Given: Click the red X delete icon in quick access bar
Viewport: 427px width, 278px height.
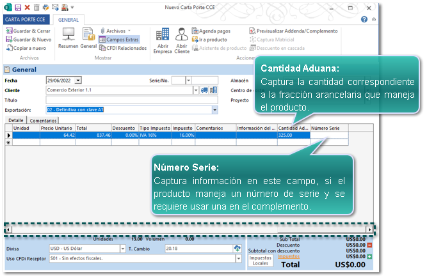Looking at the screenshot, I should click(x=28, y=8).
